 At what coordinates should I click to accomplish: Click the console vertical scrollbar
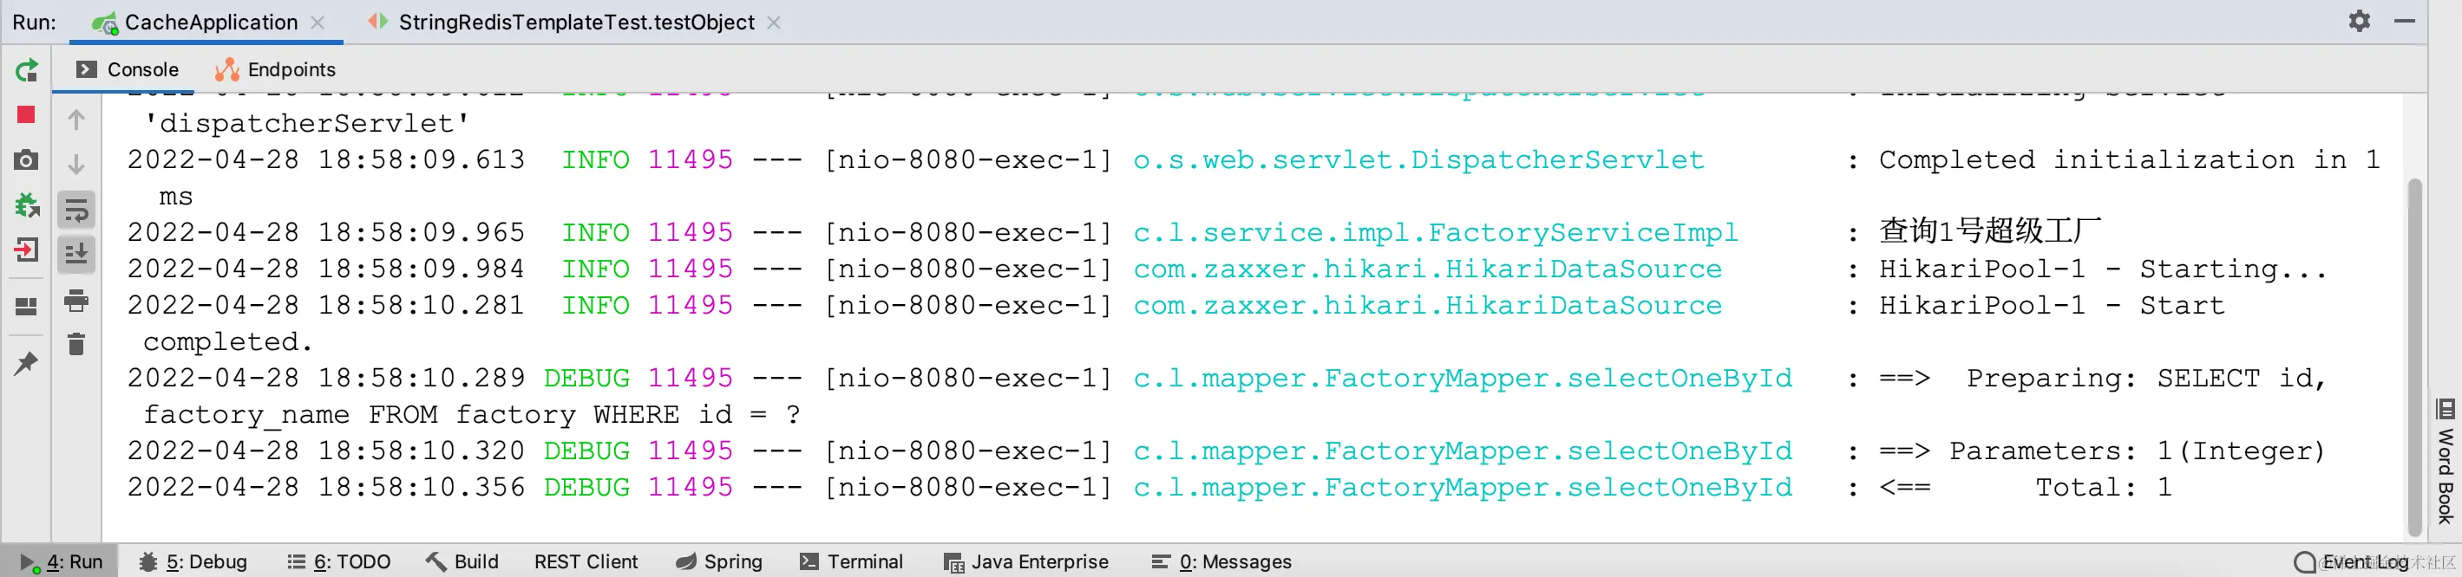click(x=2415, y=358)
